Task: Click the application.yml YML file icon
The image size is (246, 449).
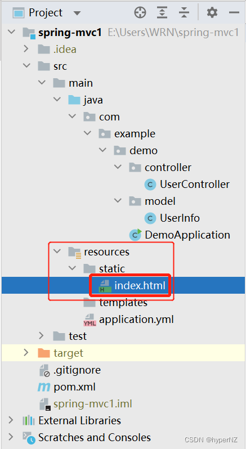Action: click(90, 320)
